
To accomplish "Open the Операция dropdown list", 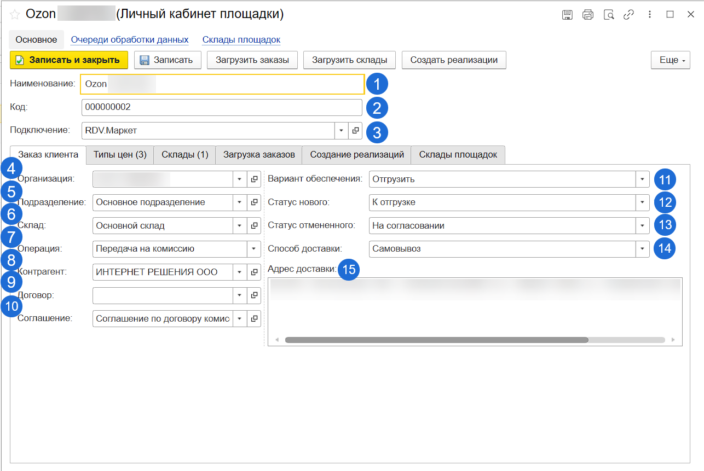I will point(254,249).
